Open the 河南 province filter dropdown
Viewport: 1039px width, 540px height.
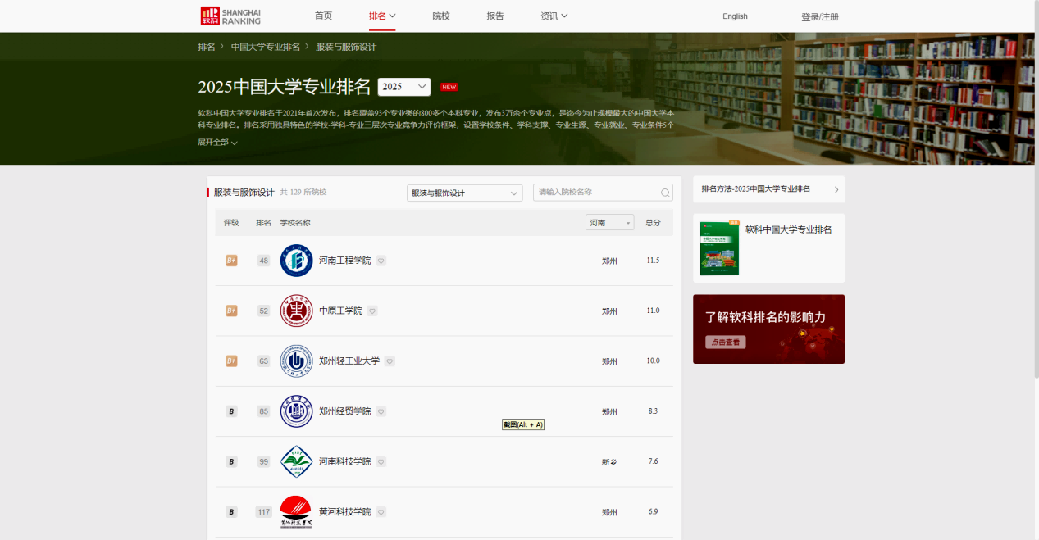click(x=609, y=223)
